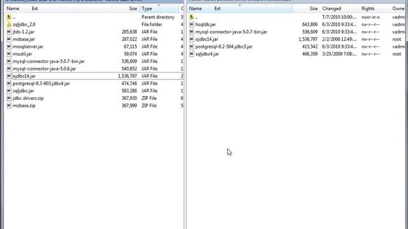Click 'File folder' type text
The image size is (408, 229).
click(152, 24)
